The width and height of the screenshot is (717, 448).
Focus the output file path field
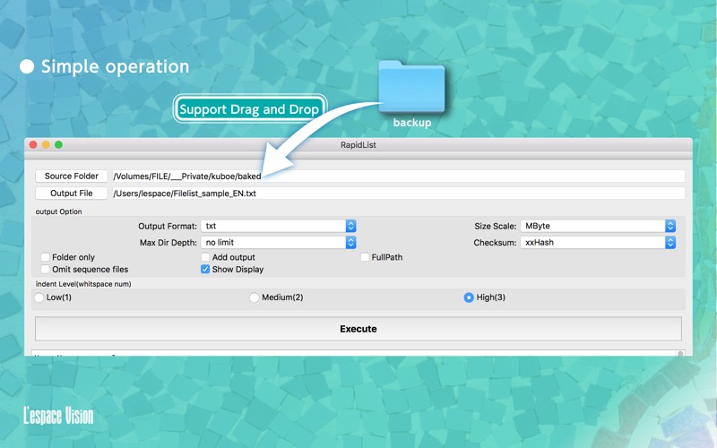(398, 194)
